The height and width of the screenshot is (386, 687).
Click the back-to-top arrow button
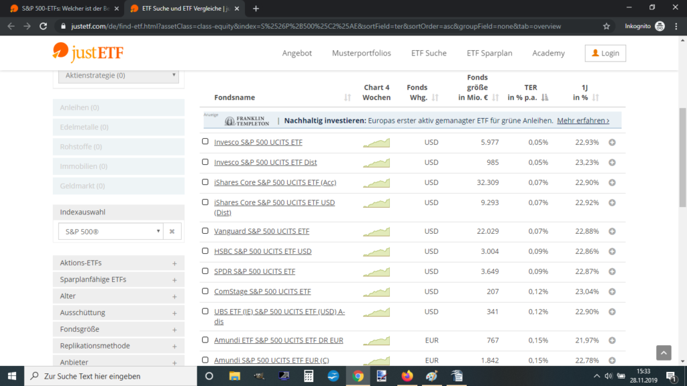point(664,352)
